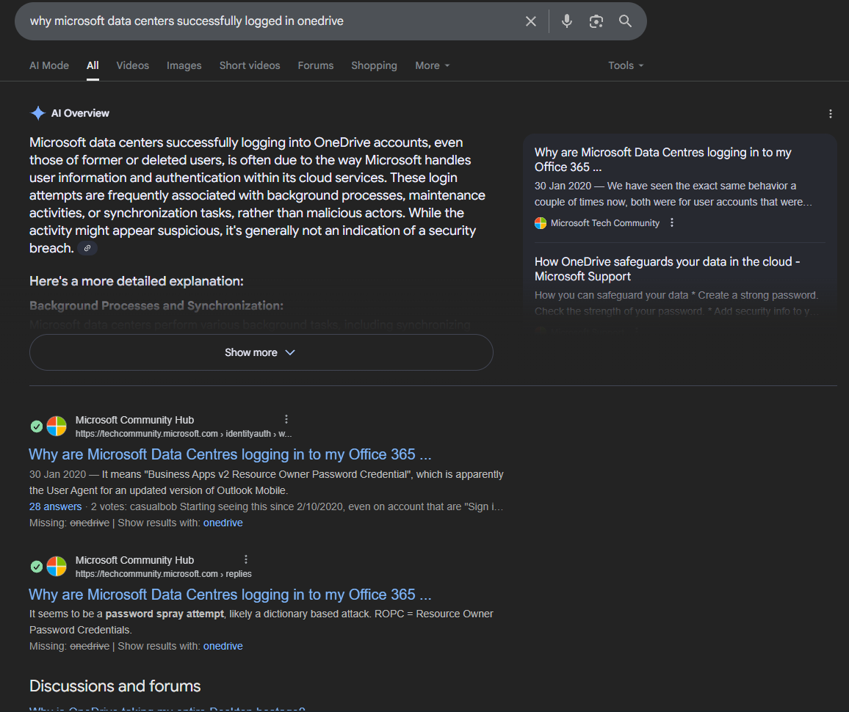Click 'Background Processes and Synchronization:' heading

(156, 305)
